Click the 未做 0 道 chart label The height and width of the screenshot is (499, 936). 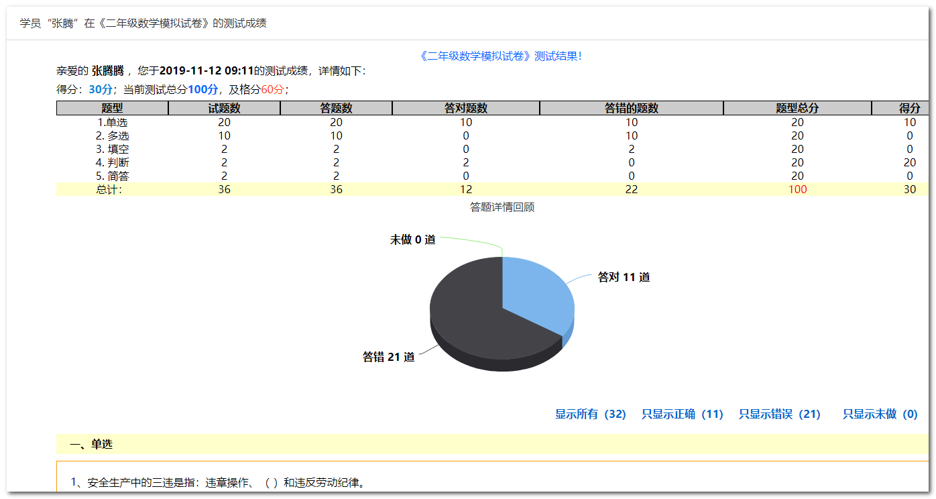(x=413, y=239)
